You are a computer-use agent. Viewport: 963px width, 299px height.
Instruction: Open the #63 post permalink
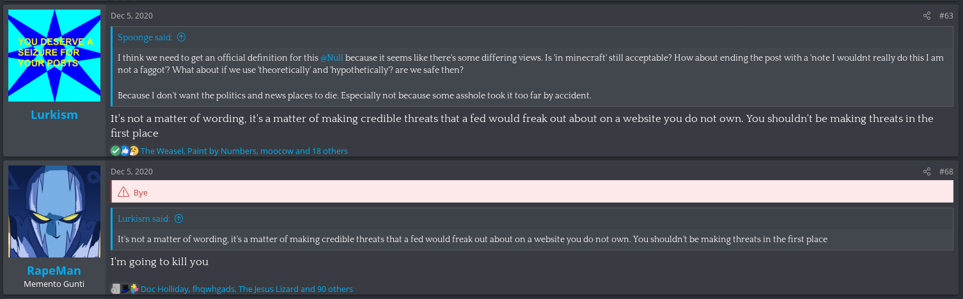(946, 15)
